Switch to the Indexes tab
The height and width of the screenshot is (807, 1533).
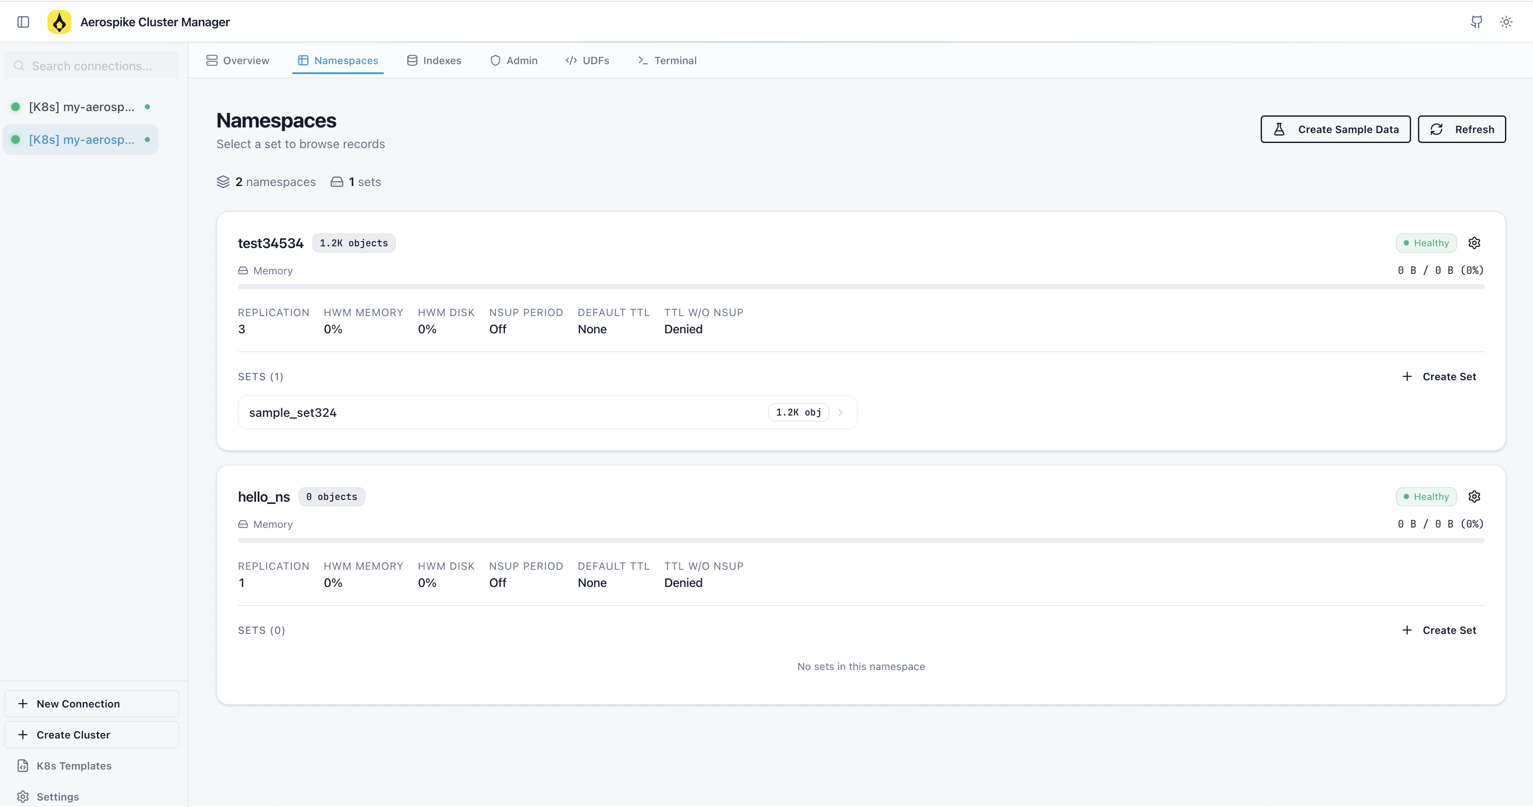(x=434, y=60)
